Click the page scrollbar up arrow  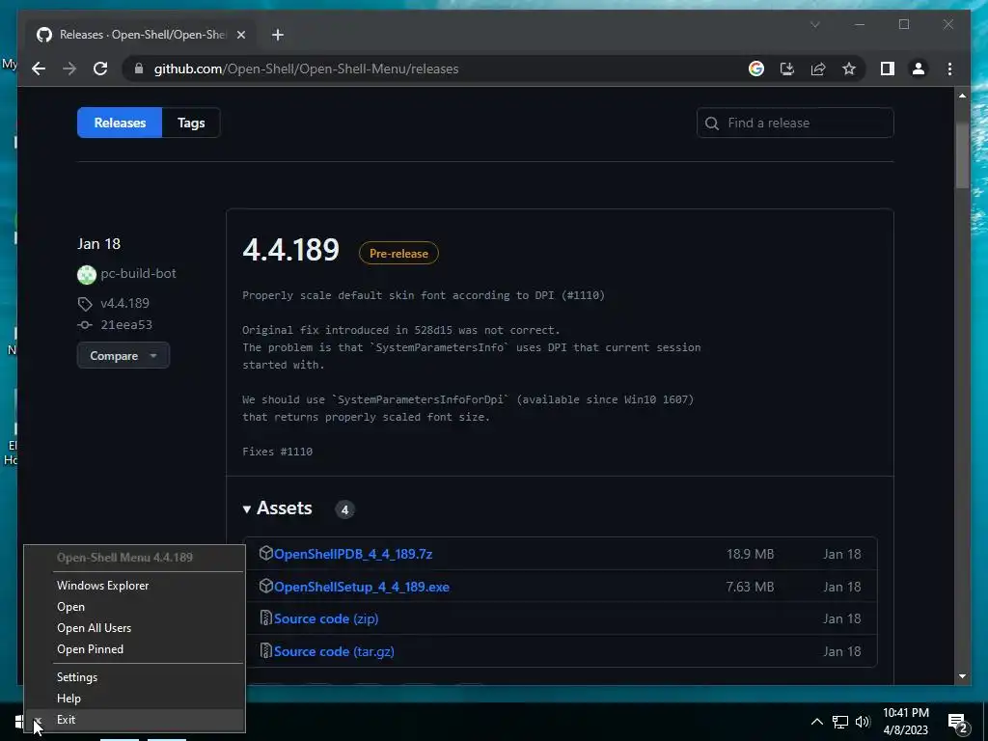962,96
